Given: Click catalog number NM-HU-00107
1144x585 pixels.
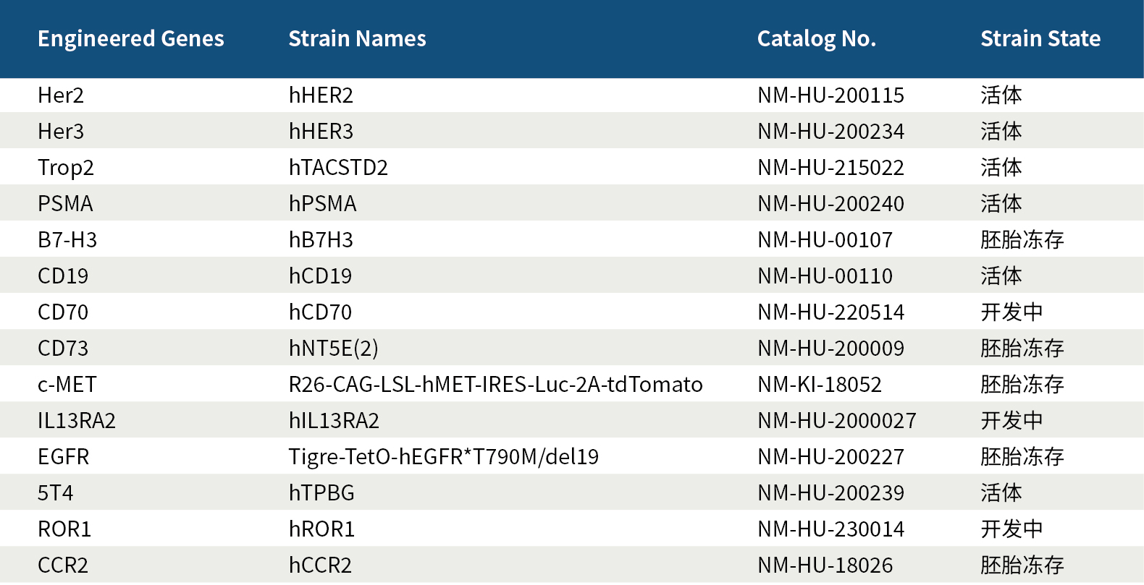Looking at the screenshot, I should 825,240.
